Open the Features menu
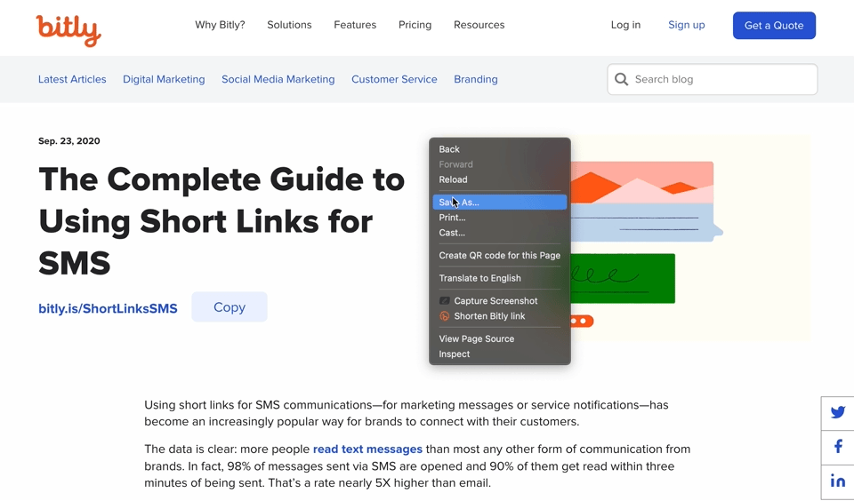 [x=355, y=25]
